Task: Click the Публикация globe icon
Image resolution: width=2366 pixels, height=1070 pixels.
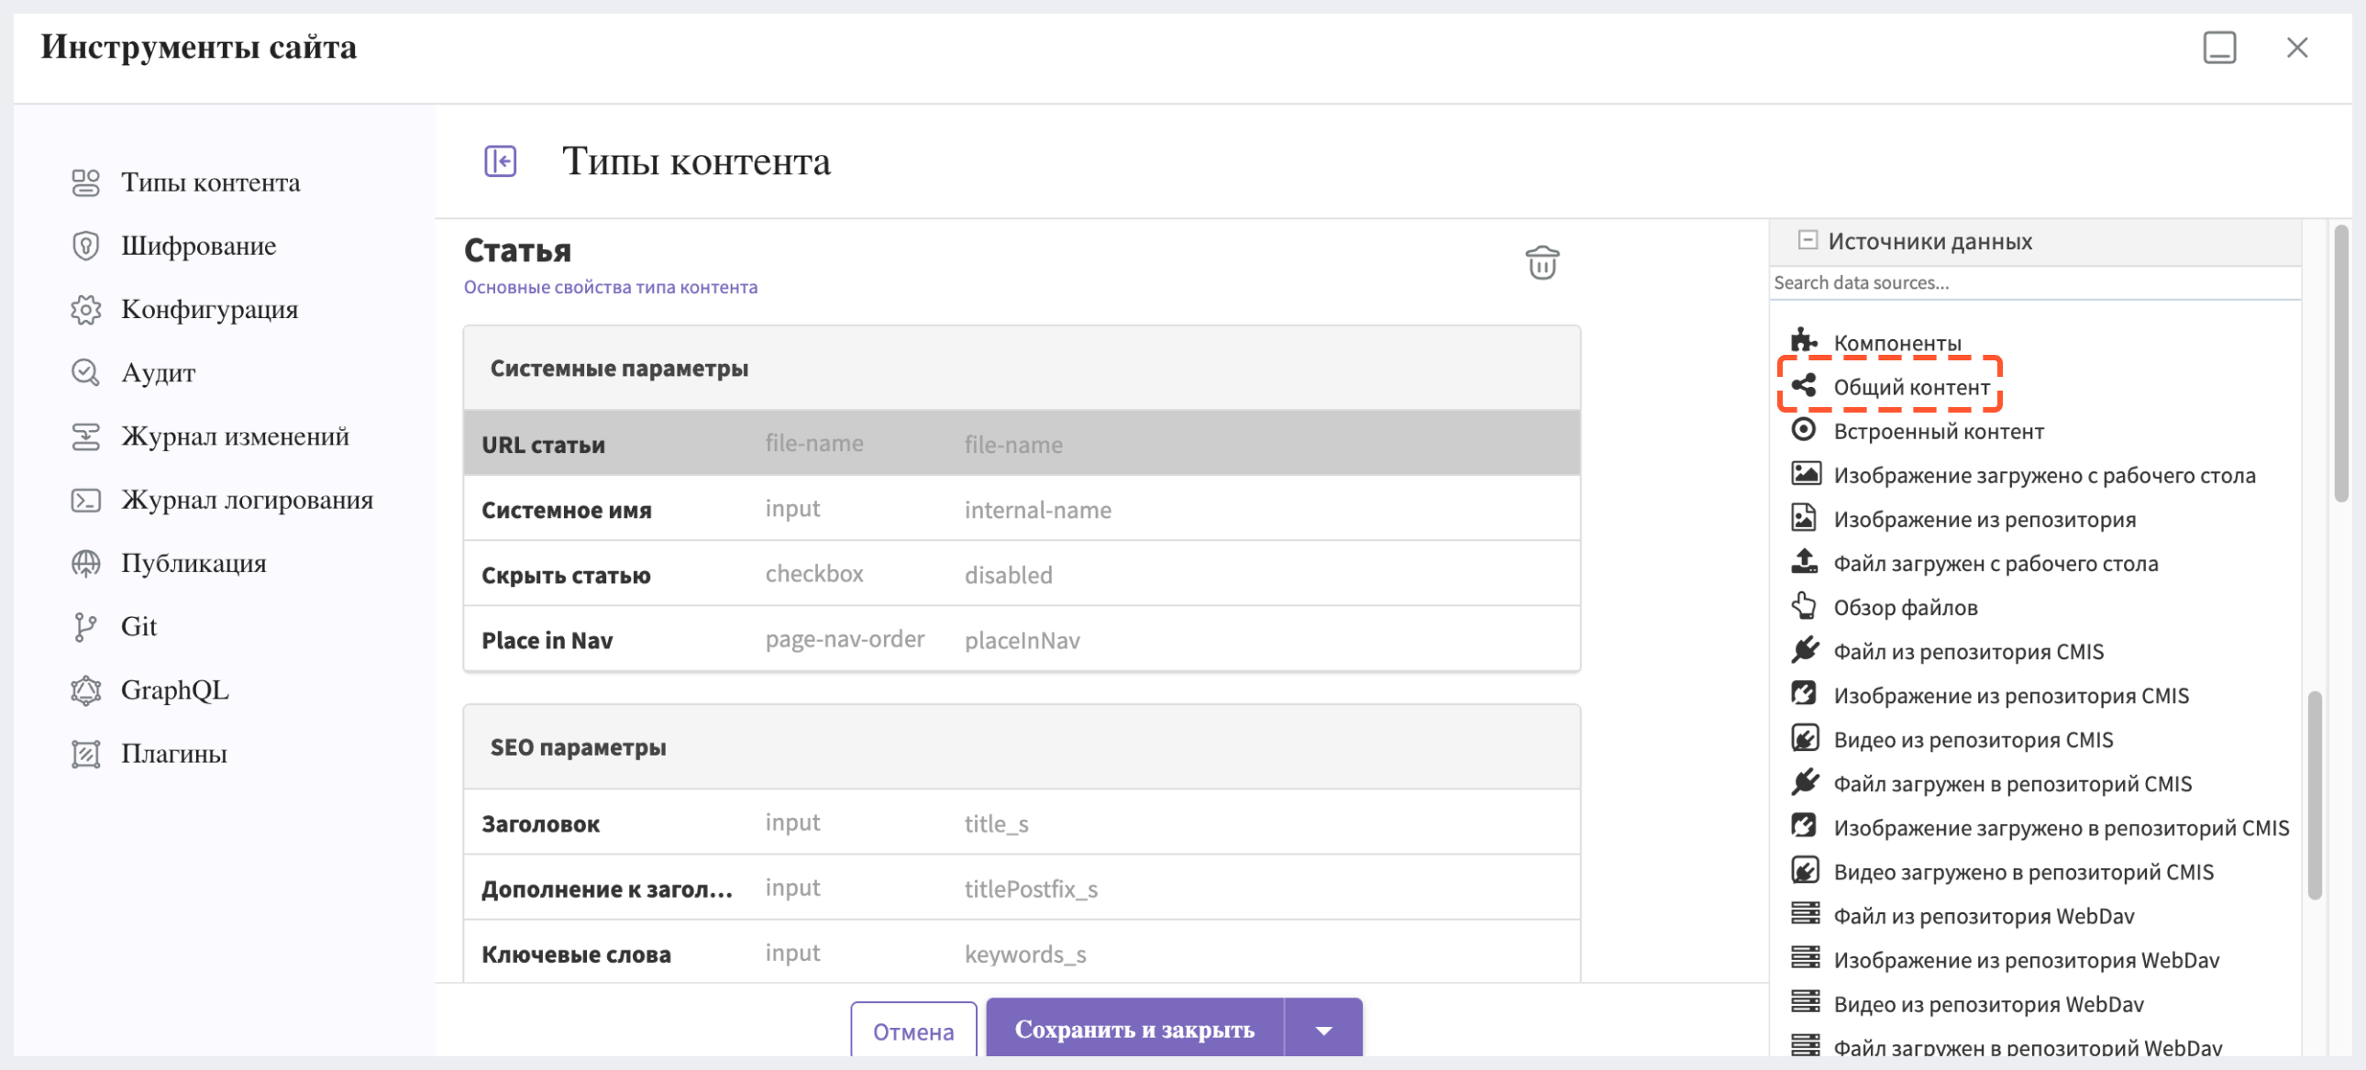Action: (85, 563)
